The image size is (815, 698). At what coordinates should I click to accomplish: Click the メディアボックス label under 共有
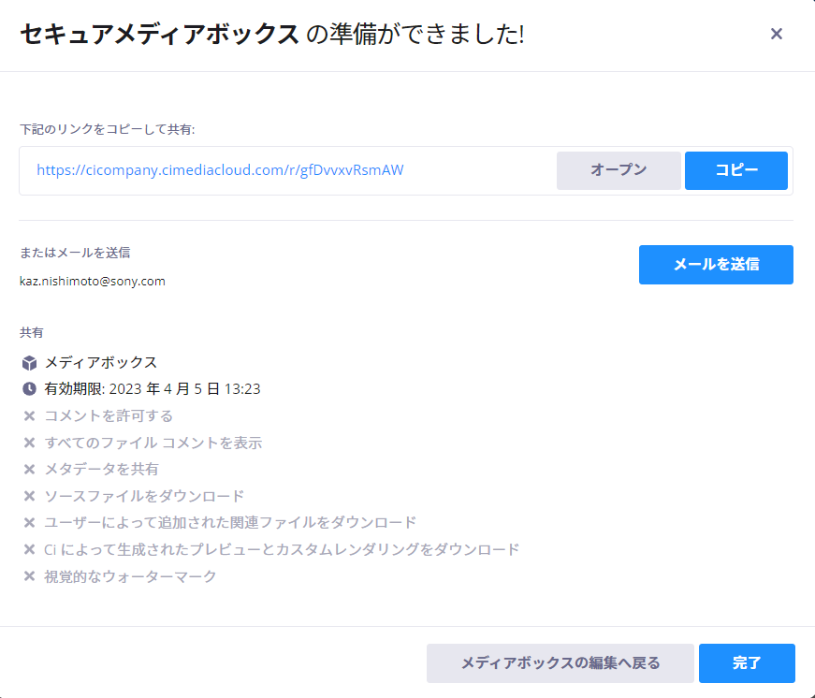coord(101,362)
